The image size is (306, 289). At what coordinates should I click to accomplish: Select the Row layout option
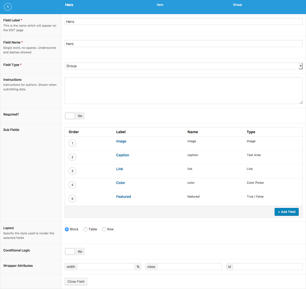coord(104,229)
